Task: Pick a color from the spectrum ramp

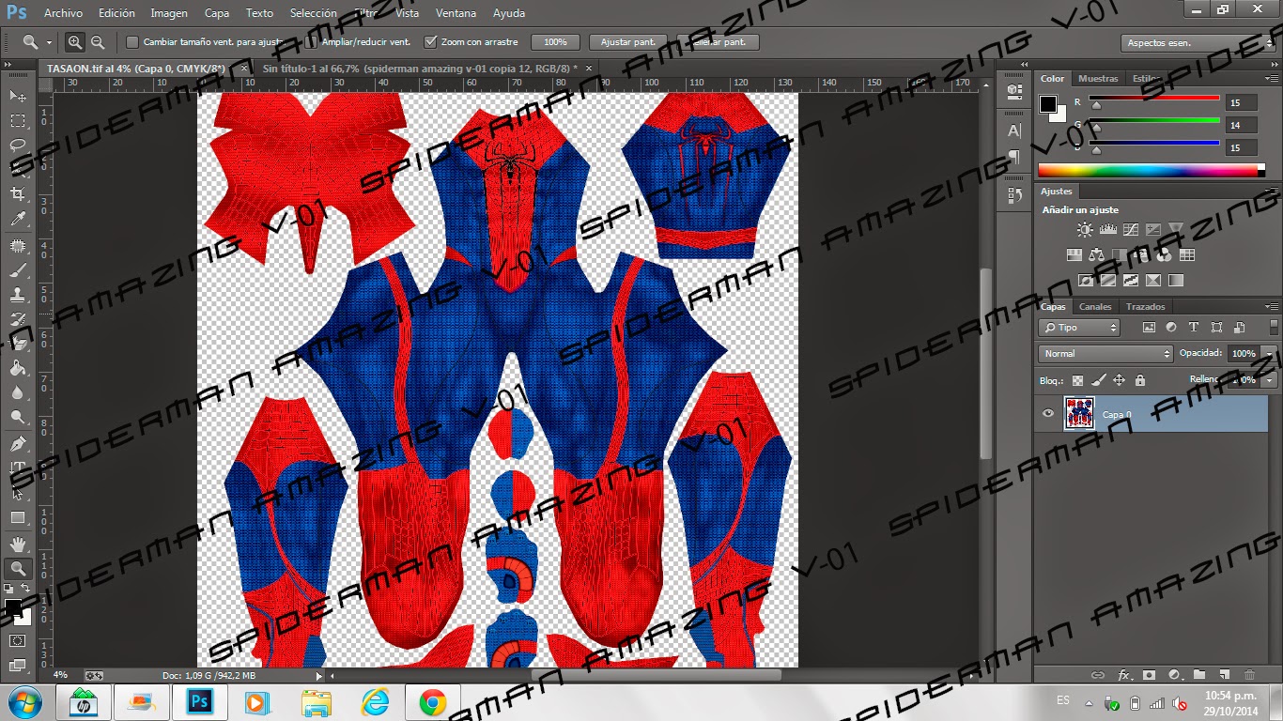Action: 1146,170
